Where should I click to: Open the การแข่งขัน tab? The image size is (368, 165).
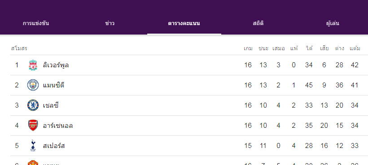36,23
